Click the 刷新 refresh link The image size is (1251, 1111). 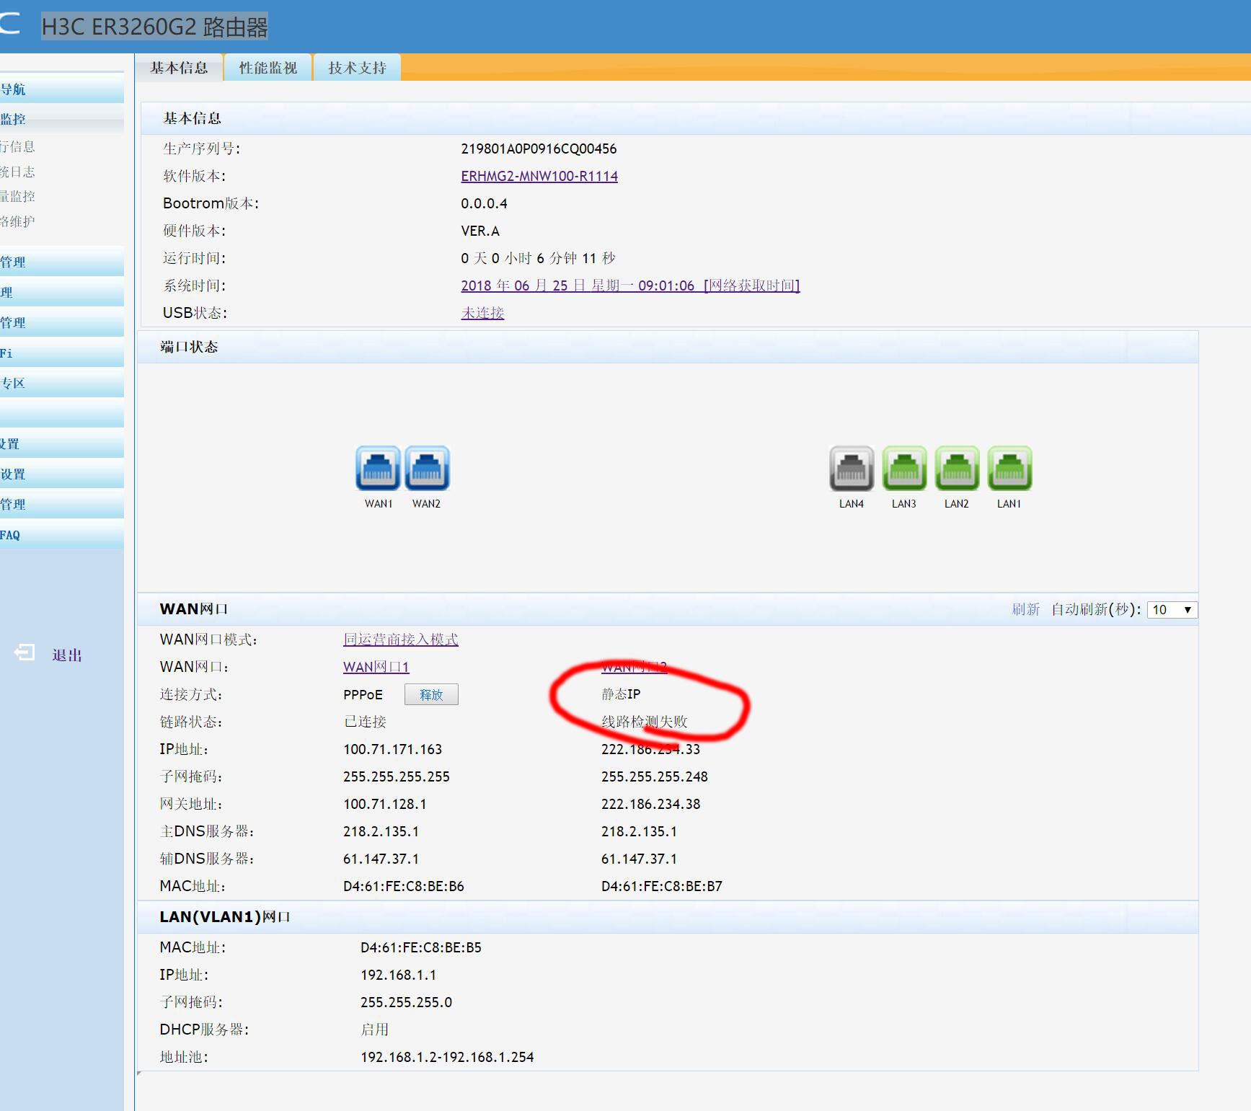[1025, 610]
